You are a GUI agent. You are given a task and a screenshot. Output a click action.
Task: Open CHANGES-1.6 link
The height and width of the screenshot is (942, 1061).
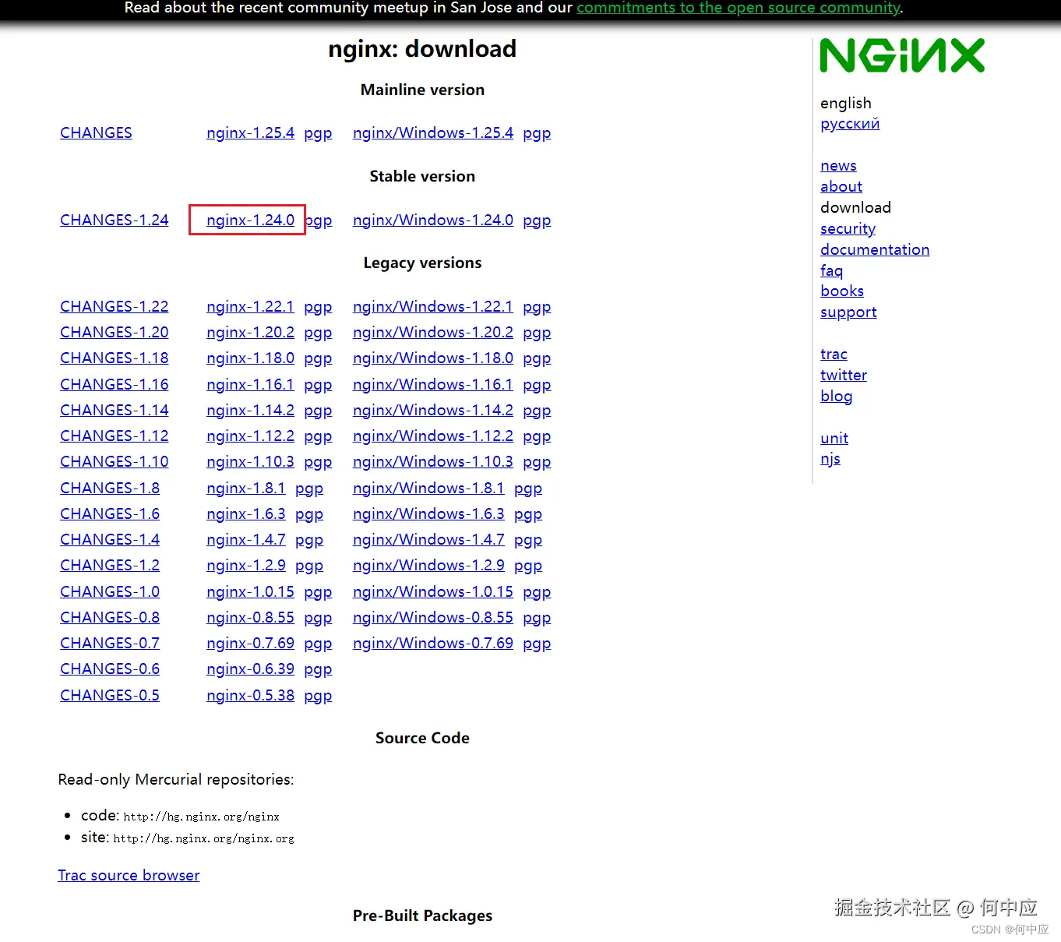point(110,514)
